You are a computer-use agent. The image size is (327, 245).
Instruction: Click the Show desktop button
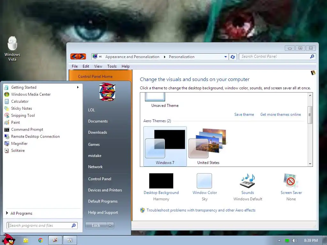325,241
